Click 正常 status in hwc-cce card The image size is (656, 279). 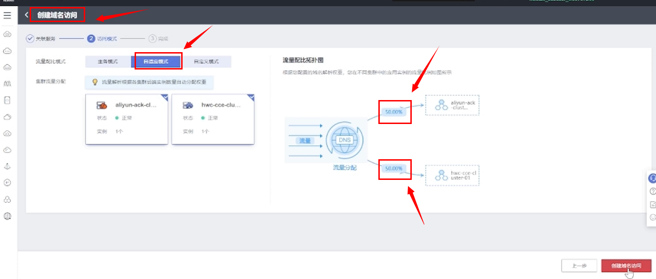pos(213,118)
